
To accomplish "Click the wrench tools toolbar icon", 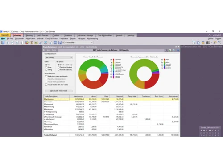I will (41, 42).
